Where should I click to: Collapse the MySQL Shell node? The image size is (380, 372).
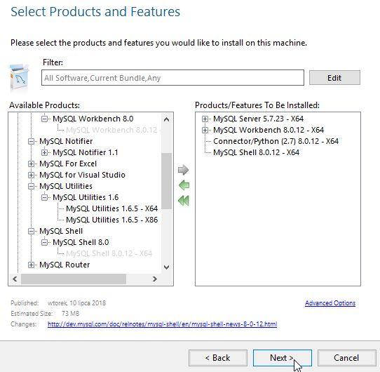[x=31, y=231]
